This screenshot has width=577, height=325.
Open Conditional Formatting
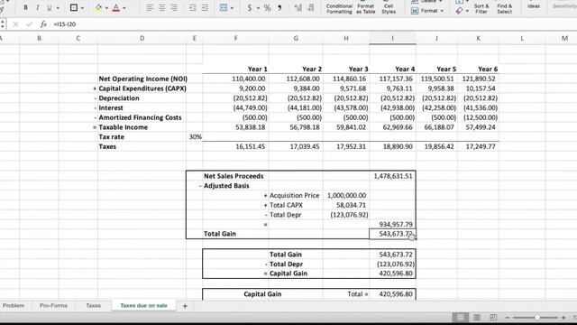pos(339,7)
